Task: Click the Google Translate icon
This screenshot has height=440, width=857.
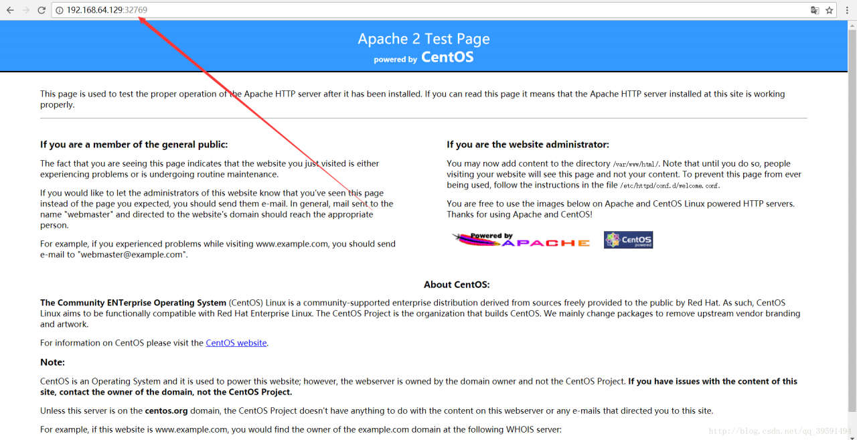Action: point(814,10)
